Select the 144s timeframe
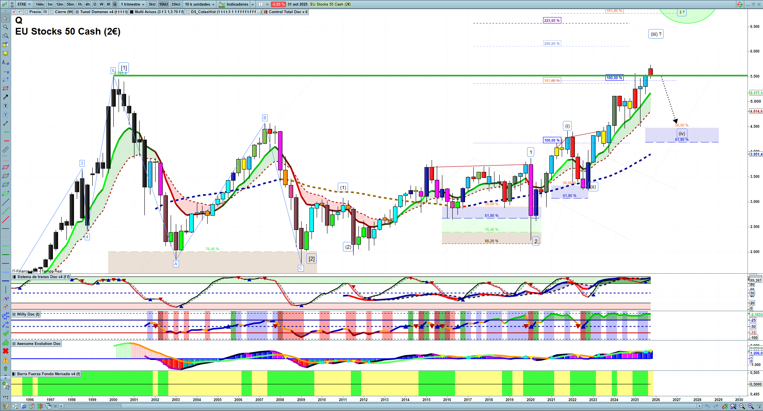The image size is (763, 411). point(39,4)
